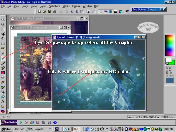Open My Computer from the taskbar
Viewport: 176px width, 132px height.
[35, 129]
